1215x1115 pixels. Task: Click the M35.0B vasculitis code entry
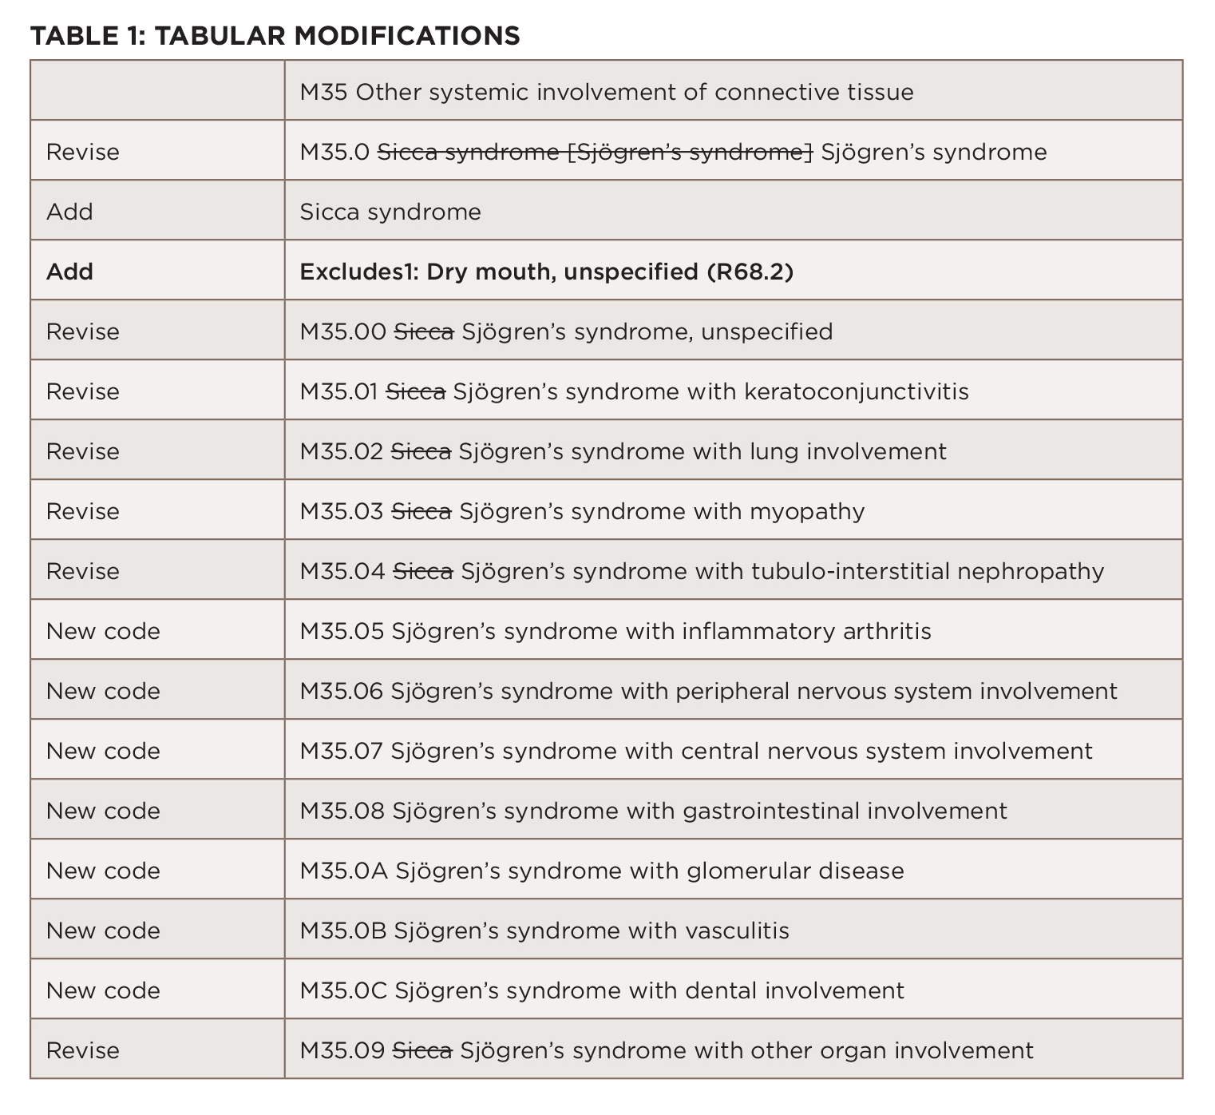[x=544, y=930]
